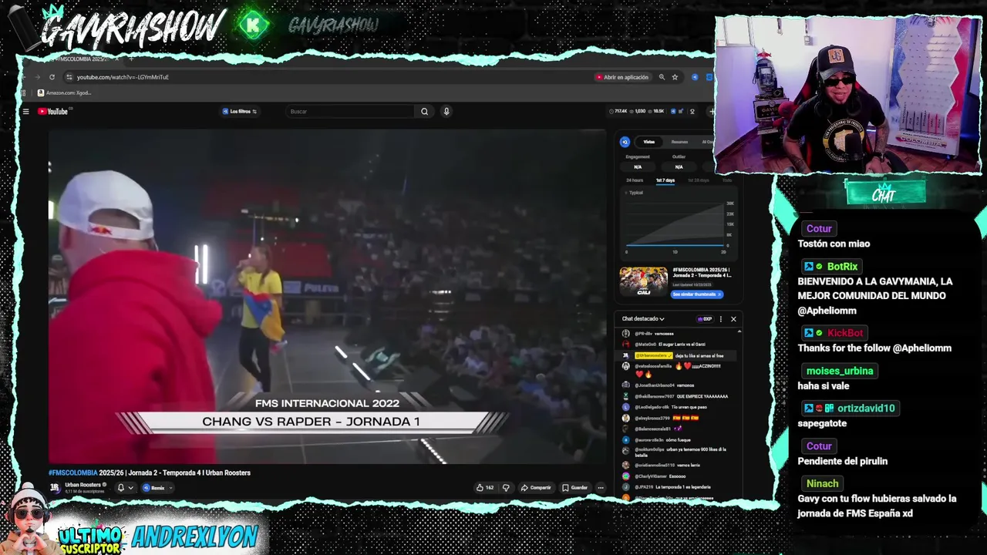Click chat message 'QUE EMPIECE YAAAAAAAA'
The image size is (987, 555).
702,396
